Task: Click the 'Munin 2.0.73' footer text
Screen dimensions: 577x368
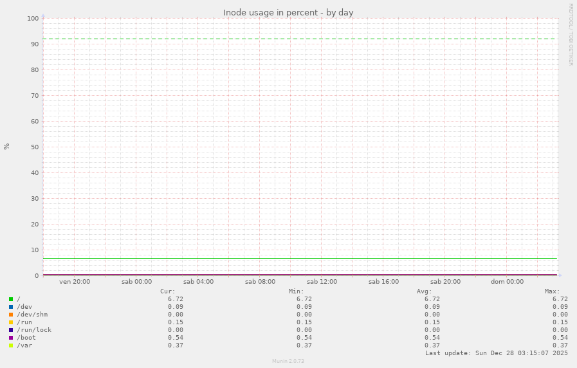Action: pyautogui.click(x=288, y=361)
